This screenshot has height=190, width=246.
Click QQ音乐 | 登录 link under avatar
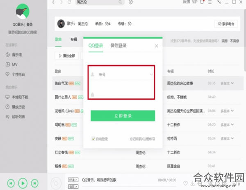23,25
